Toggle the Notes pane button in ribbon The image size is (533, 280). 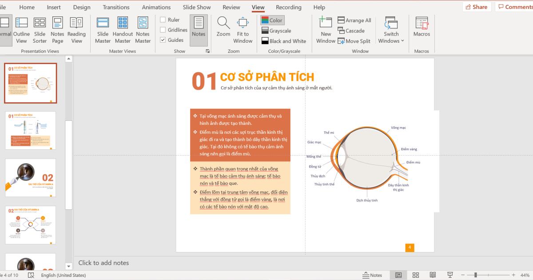tap(199, 30)
